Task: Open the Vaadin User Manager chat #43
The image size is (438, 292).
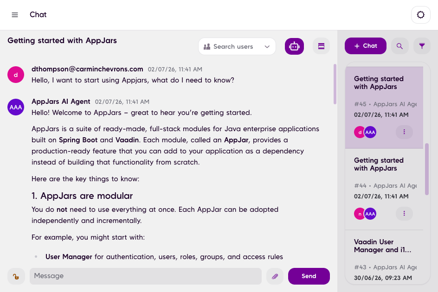Action: pos(384,257)
